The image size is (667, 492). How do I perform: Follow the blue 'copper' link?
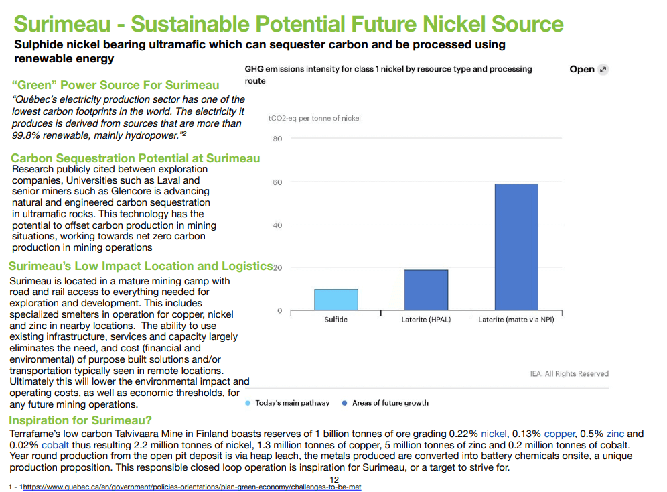coord(559,434)
